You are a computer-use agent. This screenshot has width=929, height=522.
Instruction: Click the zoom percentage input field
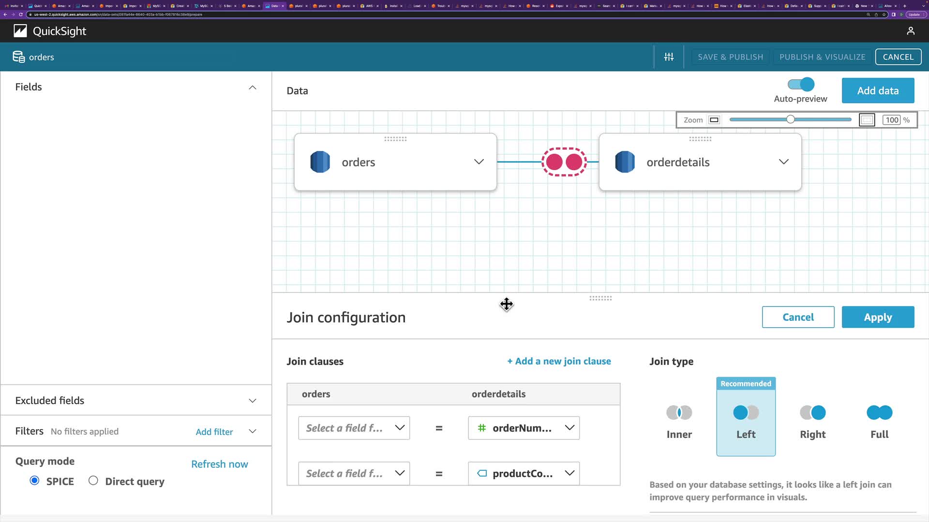pyautogui.click(x=891, y=120)
